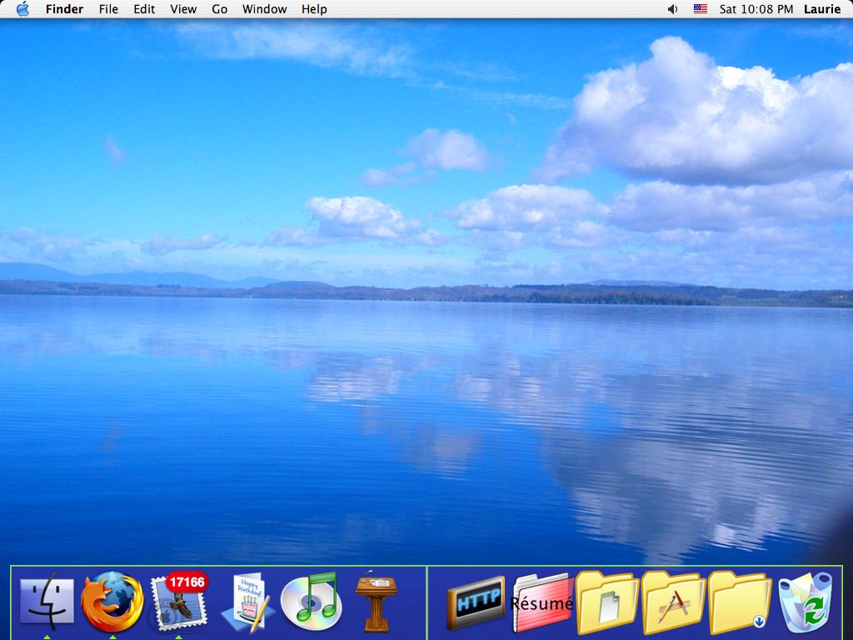The image size is (853, 640).
Task: Open the US flag input menu
Action: tap(700, 9)
